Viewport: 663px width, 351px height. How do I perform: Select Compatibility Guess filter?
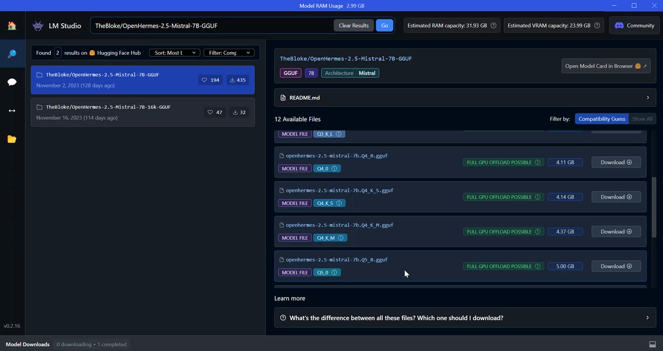click(x=602, y=119)
